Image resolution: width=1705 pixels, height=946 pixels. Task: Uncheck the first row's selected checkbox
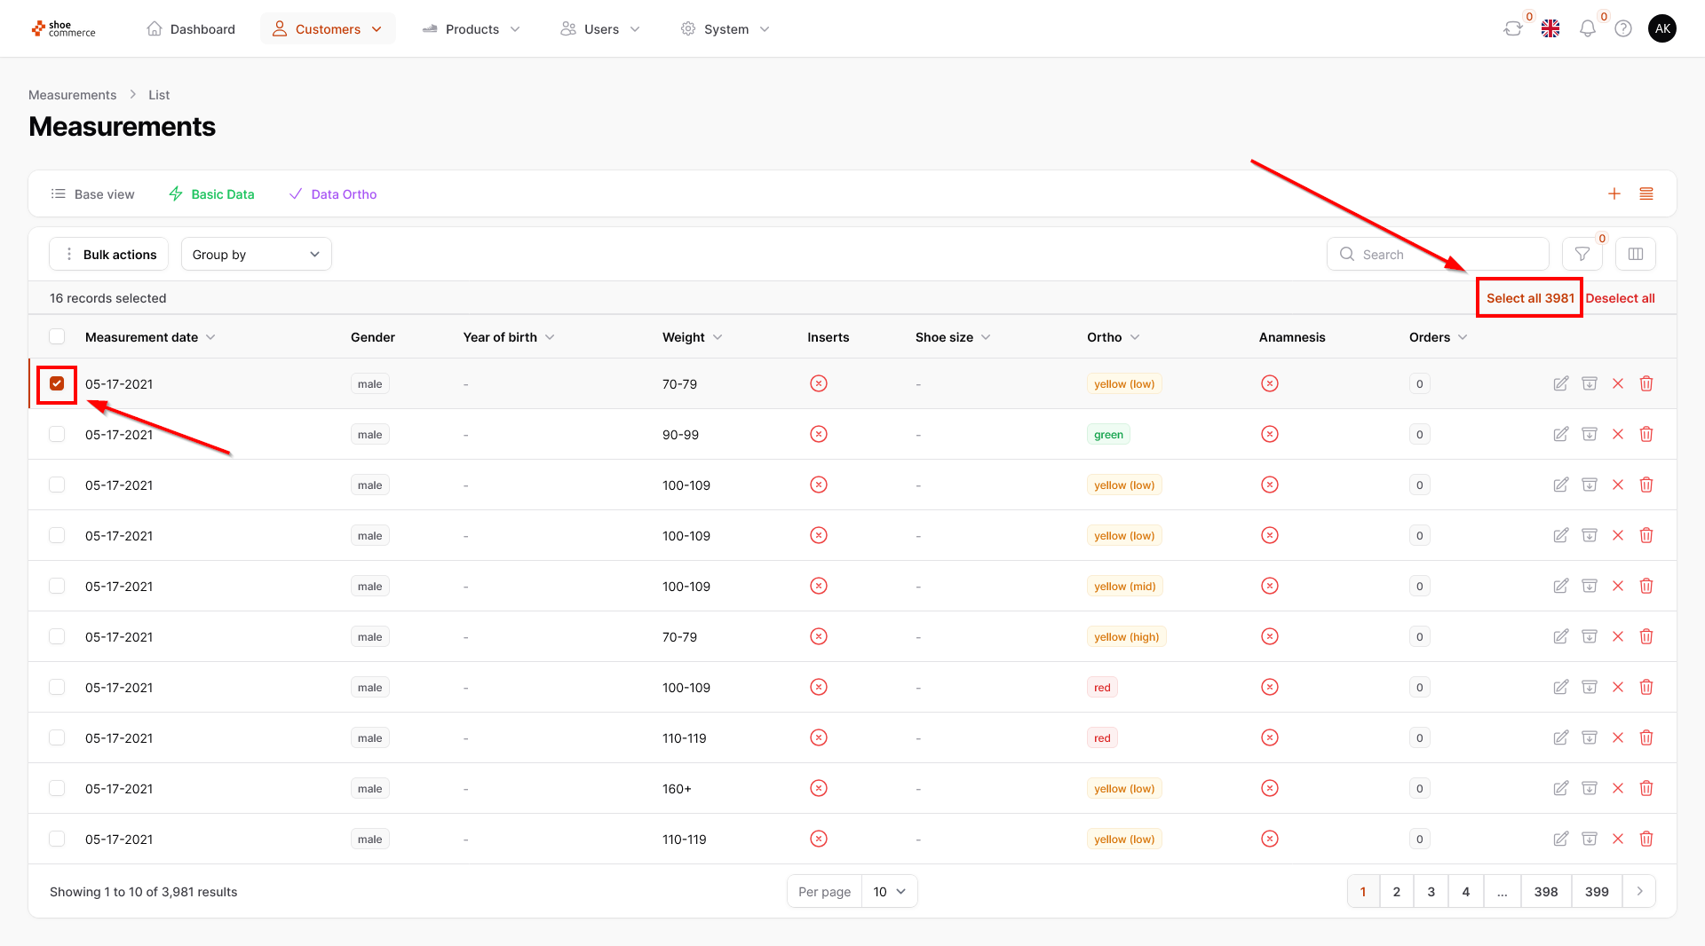coord(57,384)
